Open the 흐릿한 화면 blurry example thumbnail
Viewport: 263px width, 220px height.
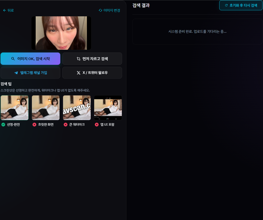[x=46, y=108]
